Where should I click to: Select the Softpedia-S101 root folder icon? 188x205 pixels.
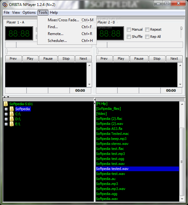coord(6,104)
